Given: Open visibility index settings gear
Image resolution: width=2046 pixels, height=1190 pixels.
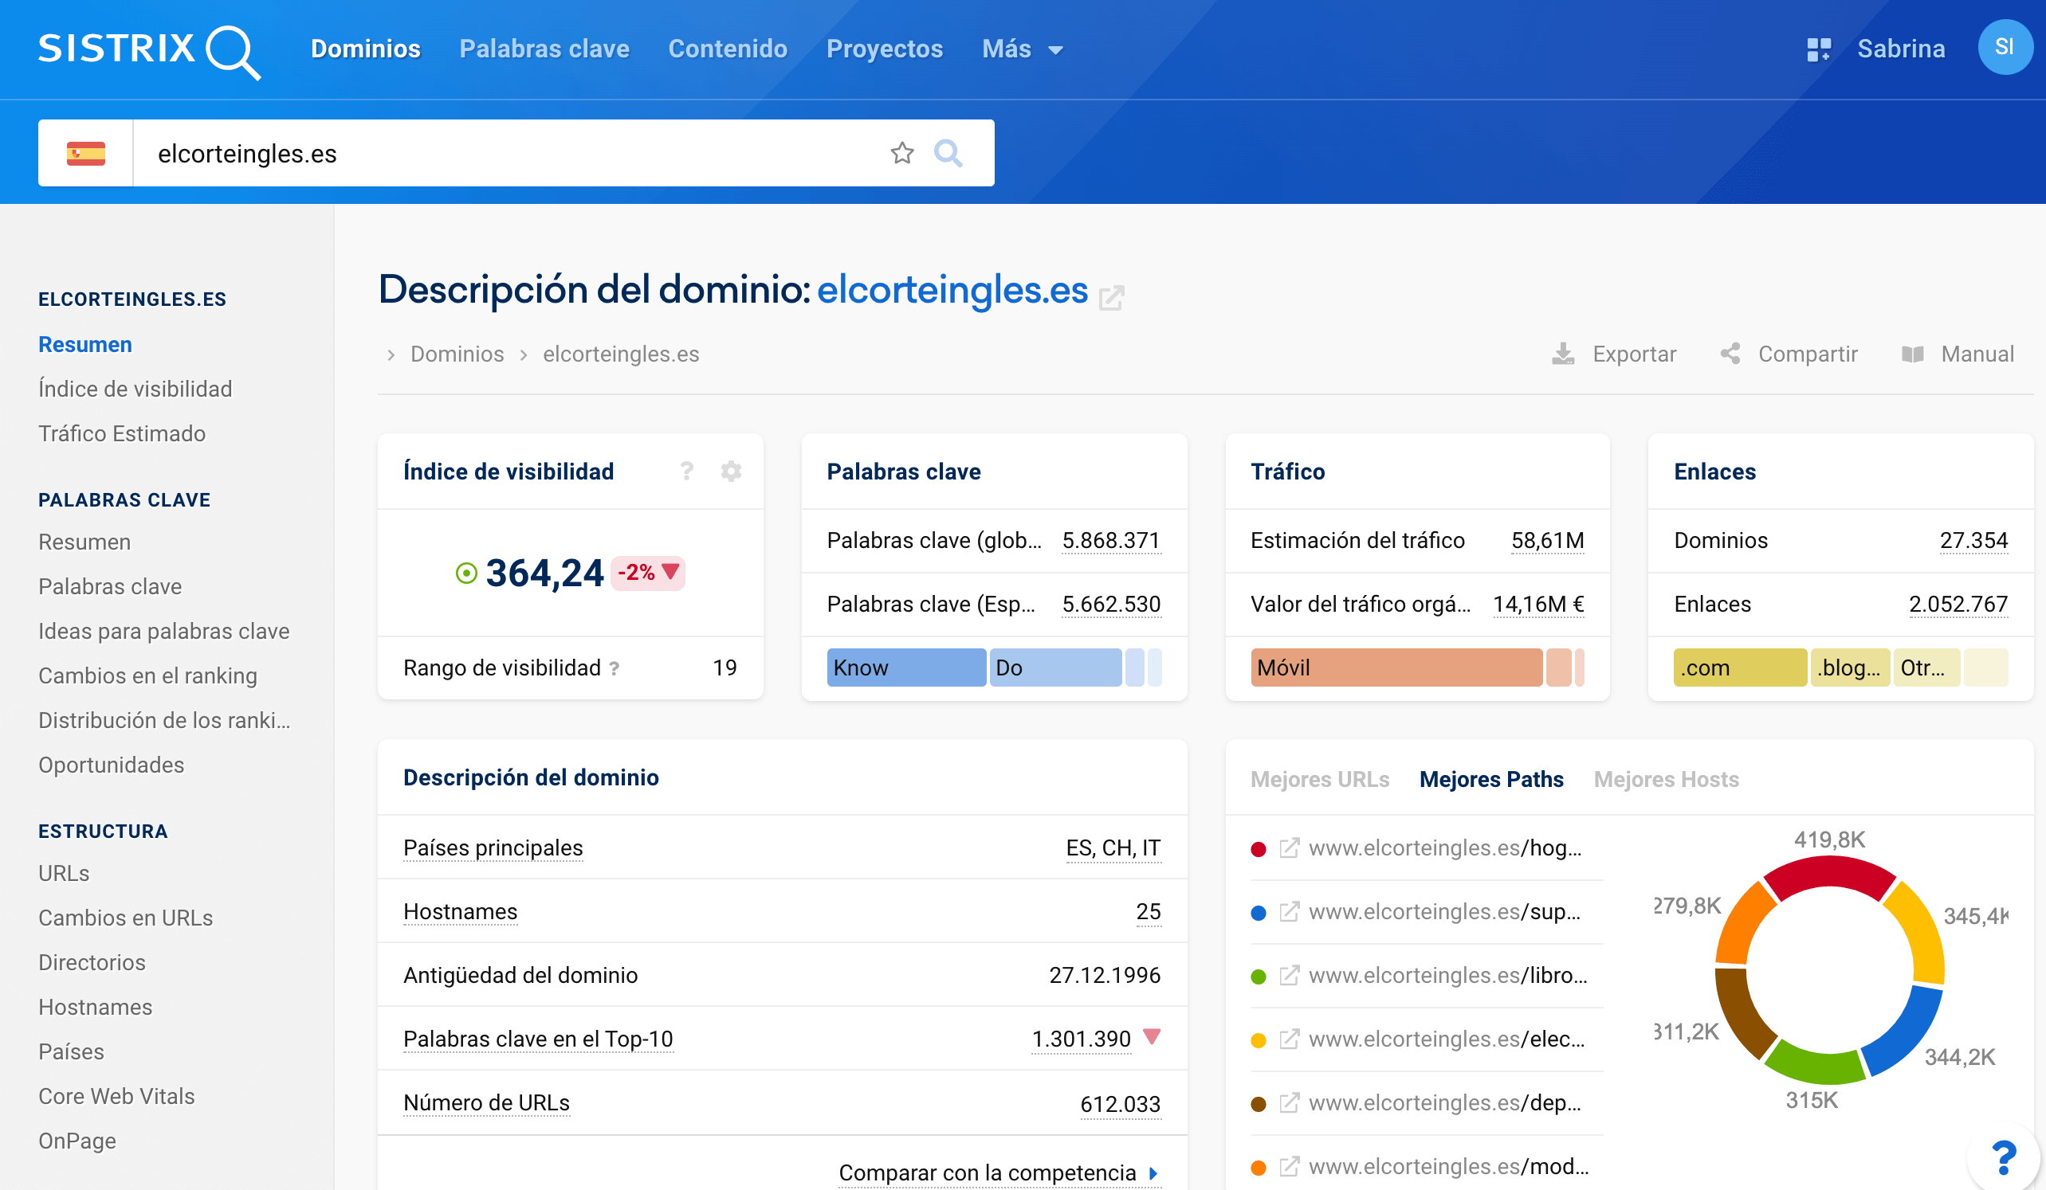Looking at the screenshot, I should pos(731,472).
